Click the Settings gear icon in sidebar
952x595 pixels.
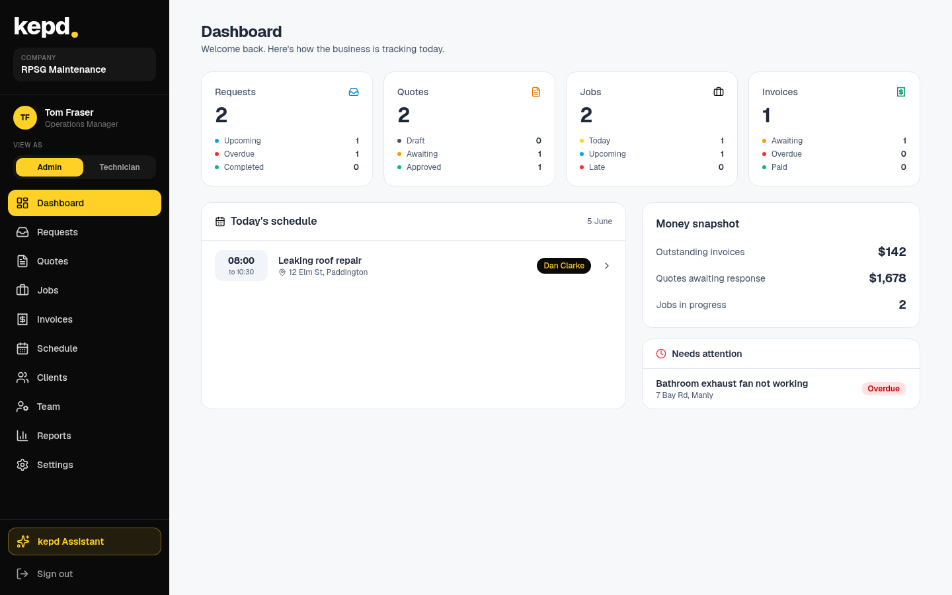tap(22, 465)
